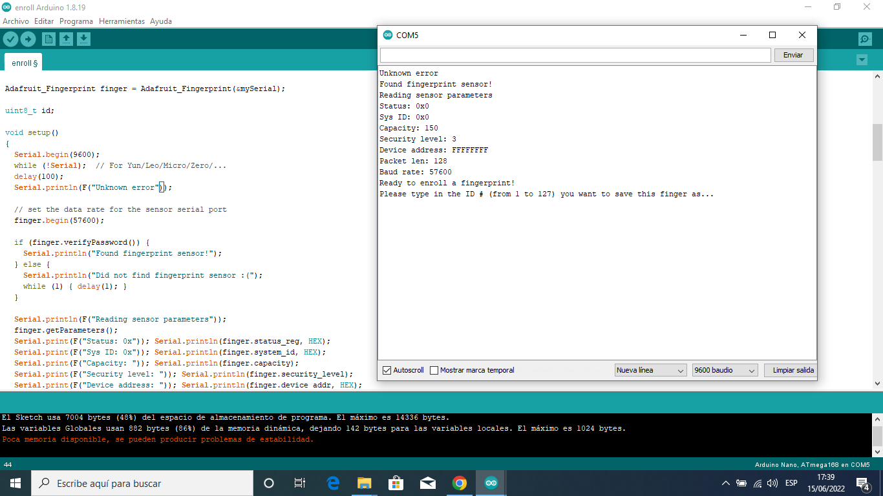The height and width of the screenshot is (496, 883).
Task: Click the COM5 window Arduino icon
Action: point(388,35)
